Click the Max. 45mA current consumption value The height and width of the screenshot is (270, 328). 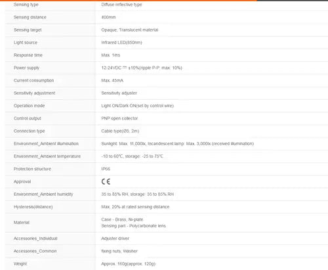point(112,81)
